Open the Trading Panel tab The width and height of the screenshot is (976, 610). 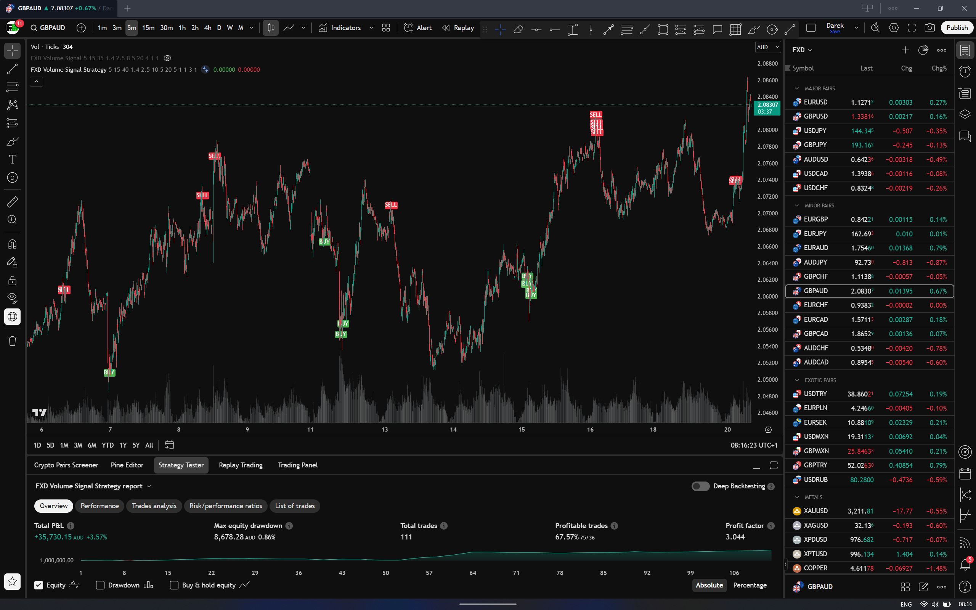[x=298, y=465]
